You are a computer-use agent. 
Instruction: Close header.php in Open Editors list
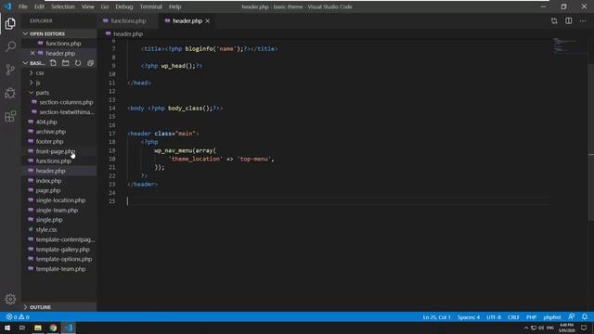point(32,53)
